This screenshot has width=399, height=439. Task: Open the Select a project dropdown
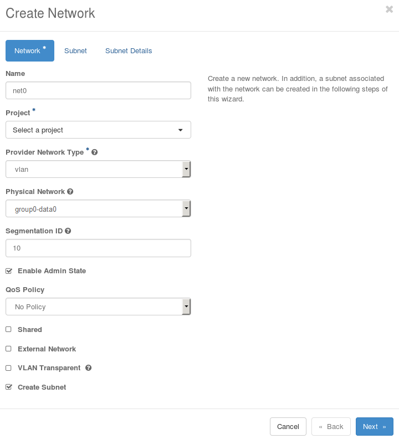(x=98, y=130)
